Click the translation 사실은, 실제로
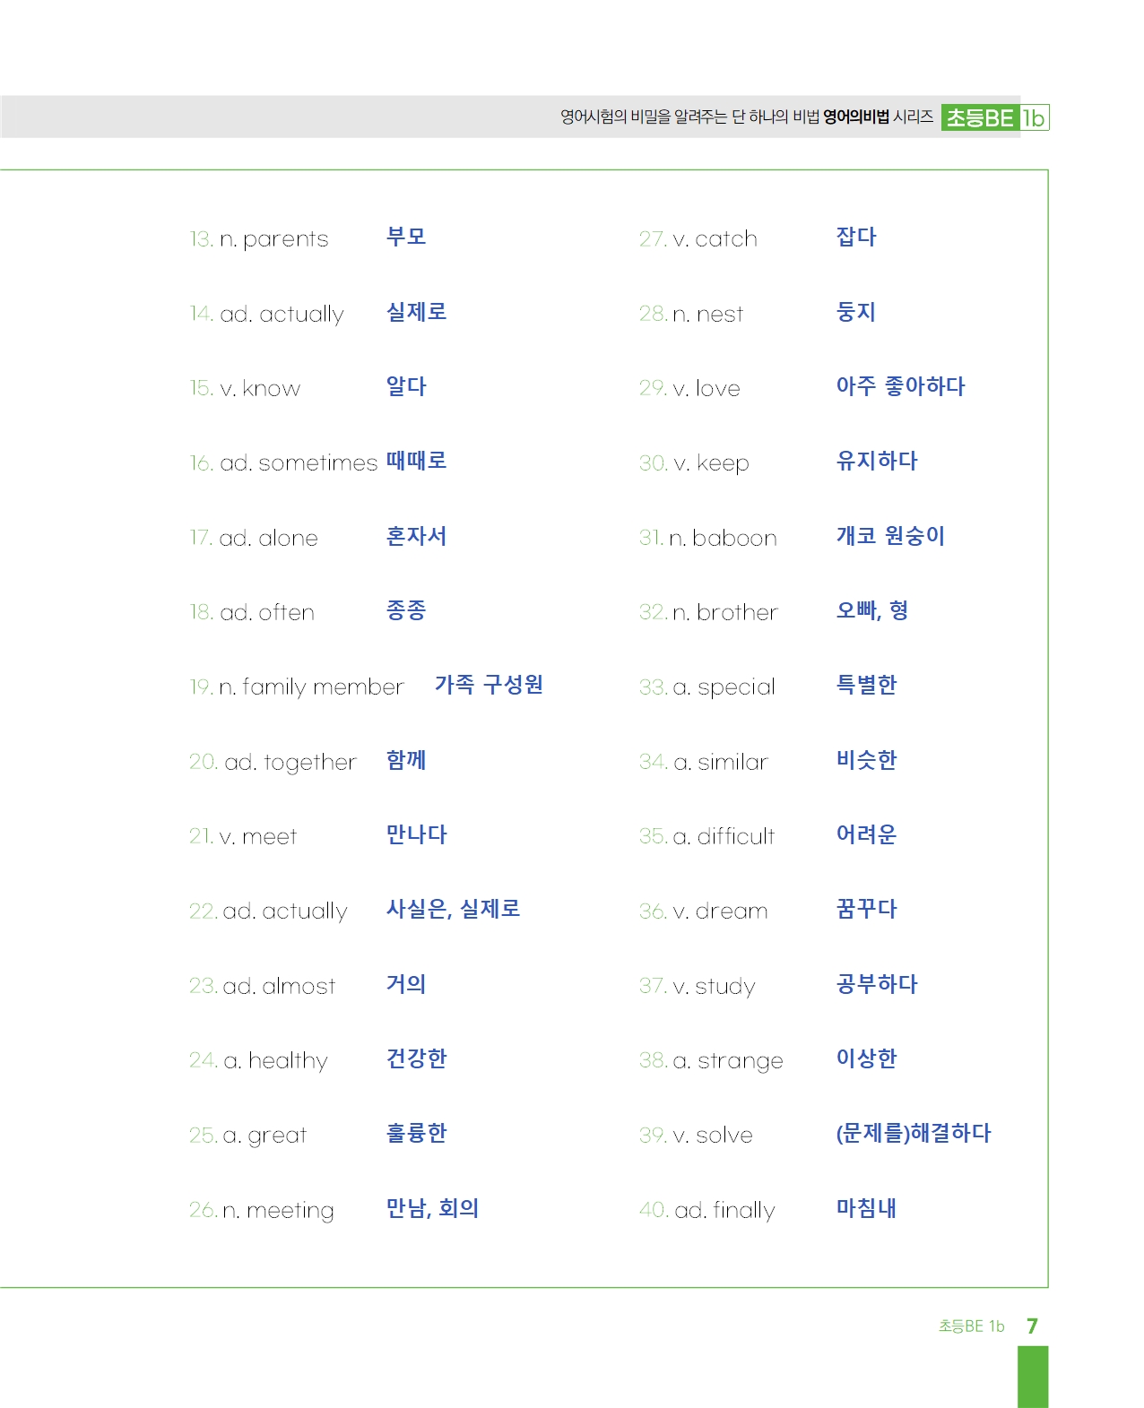Viewport: 1144px width, 1408px height. coord(453,909)
